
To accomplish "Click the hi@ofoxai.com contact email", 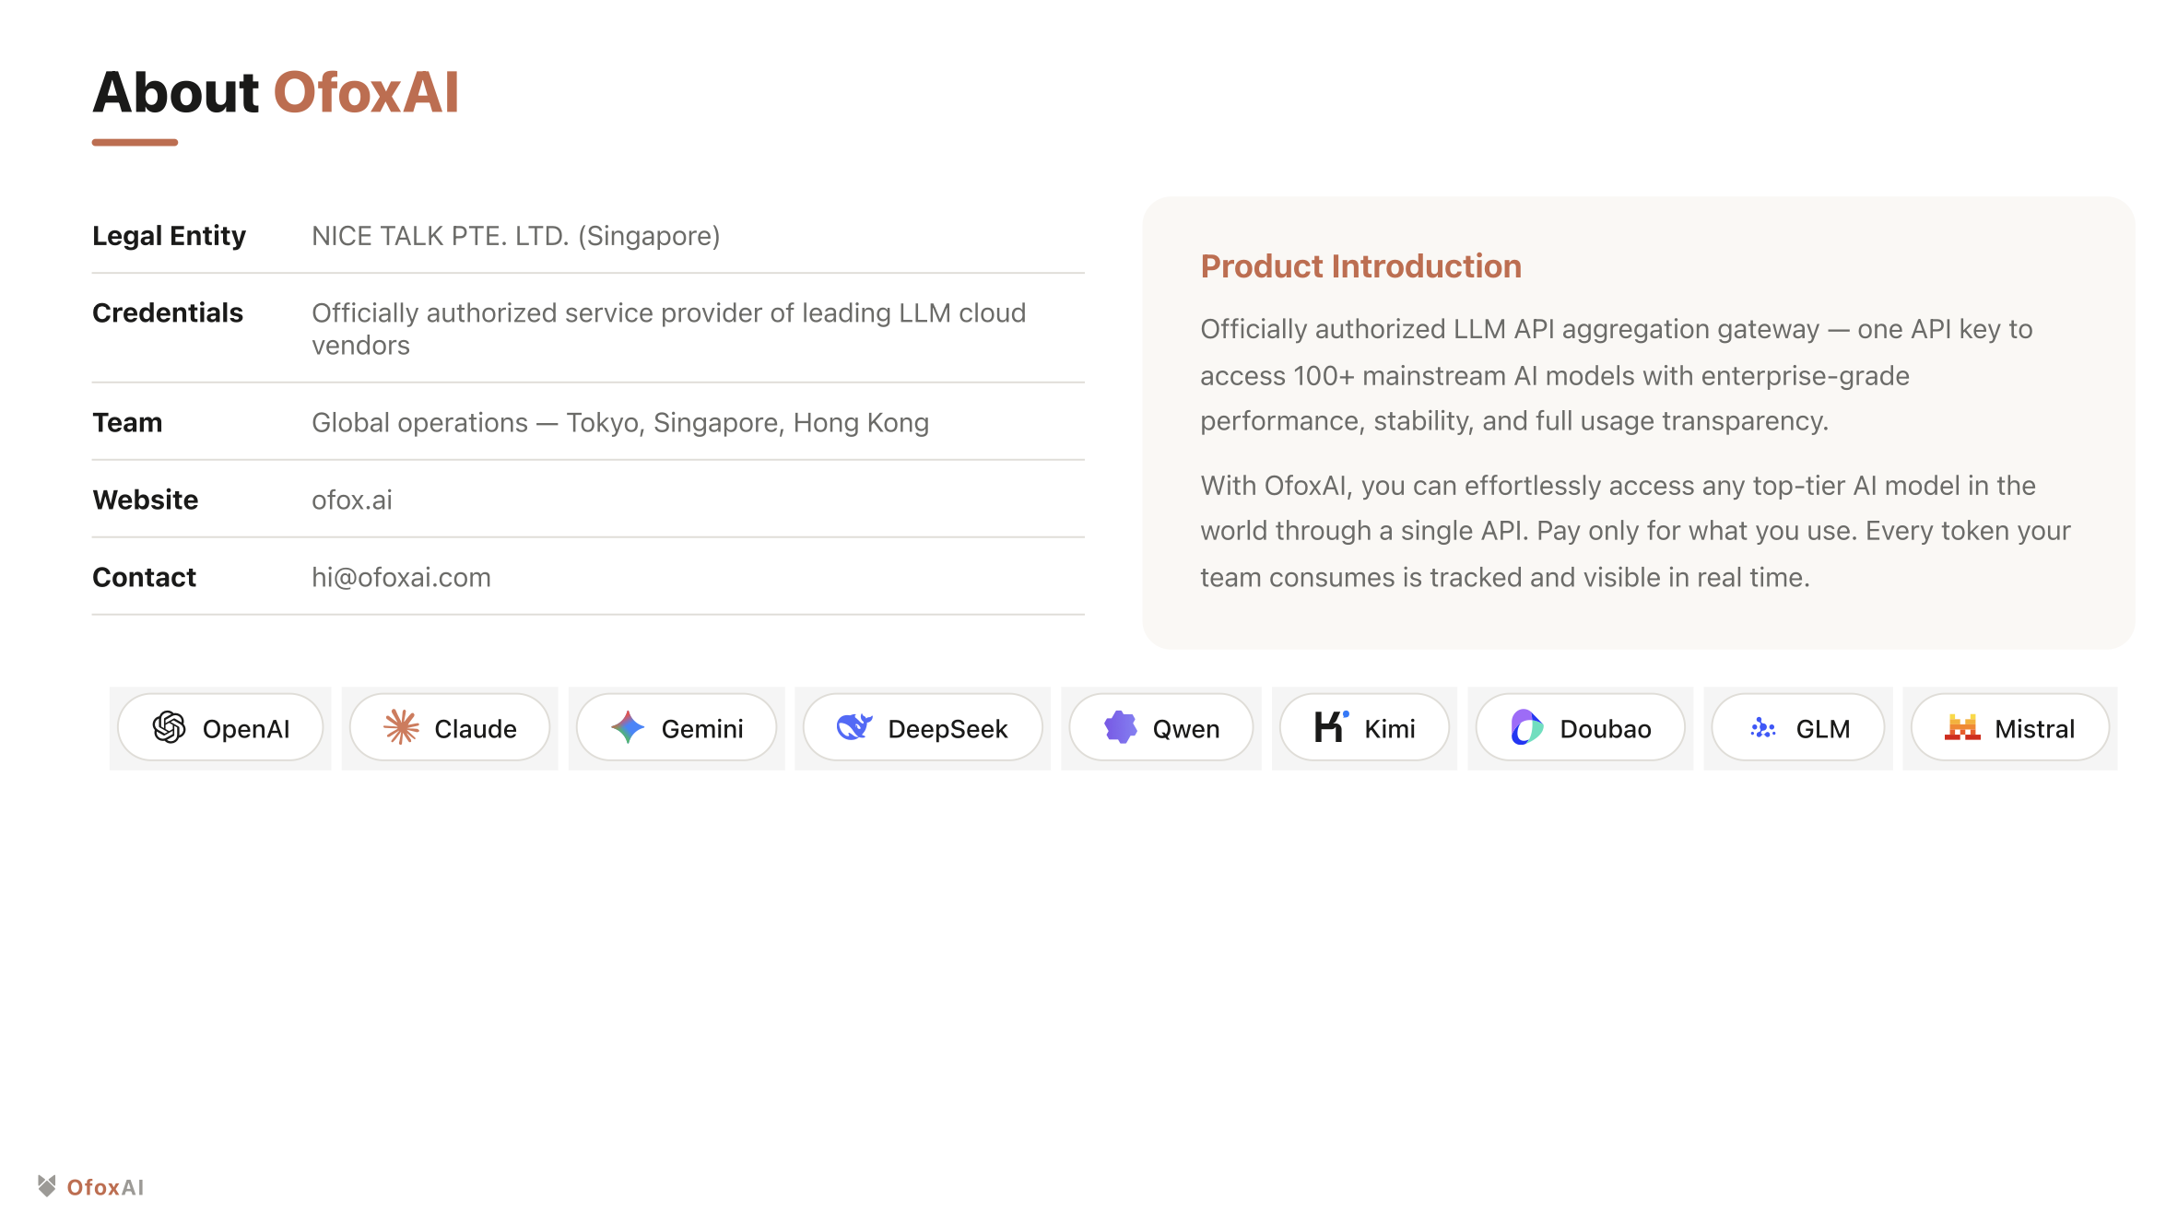I will click(x=401, y=578).
